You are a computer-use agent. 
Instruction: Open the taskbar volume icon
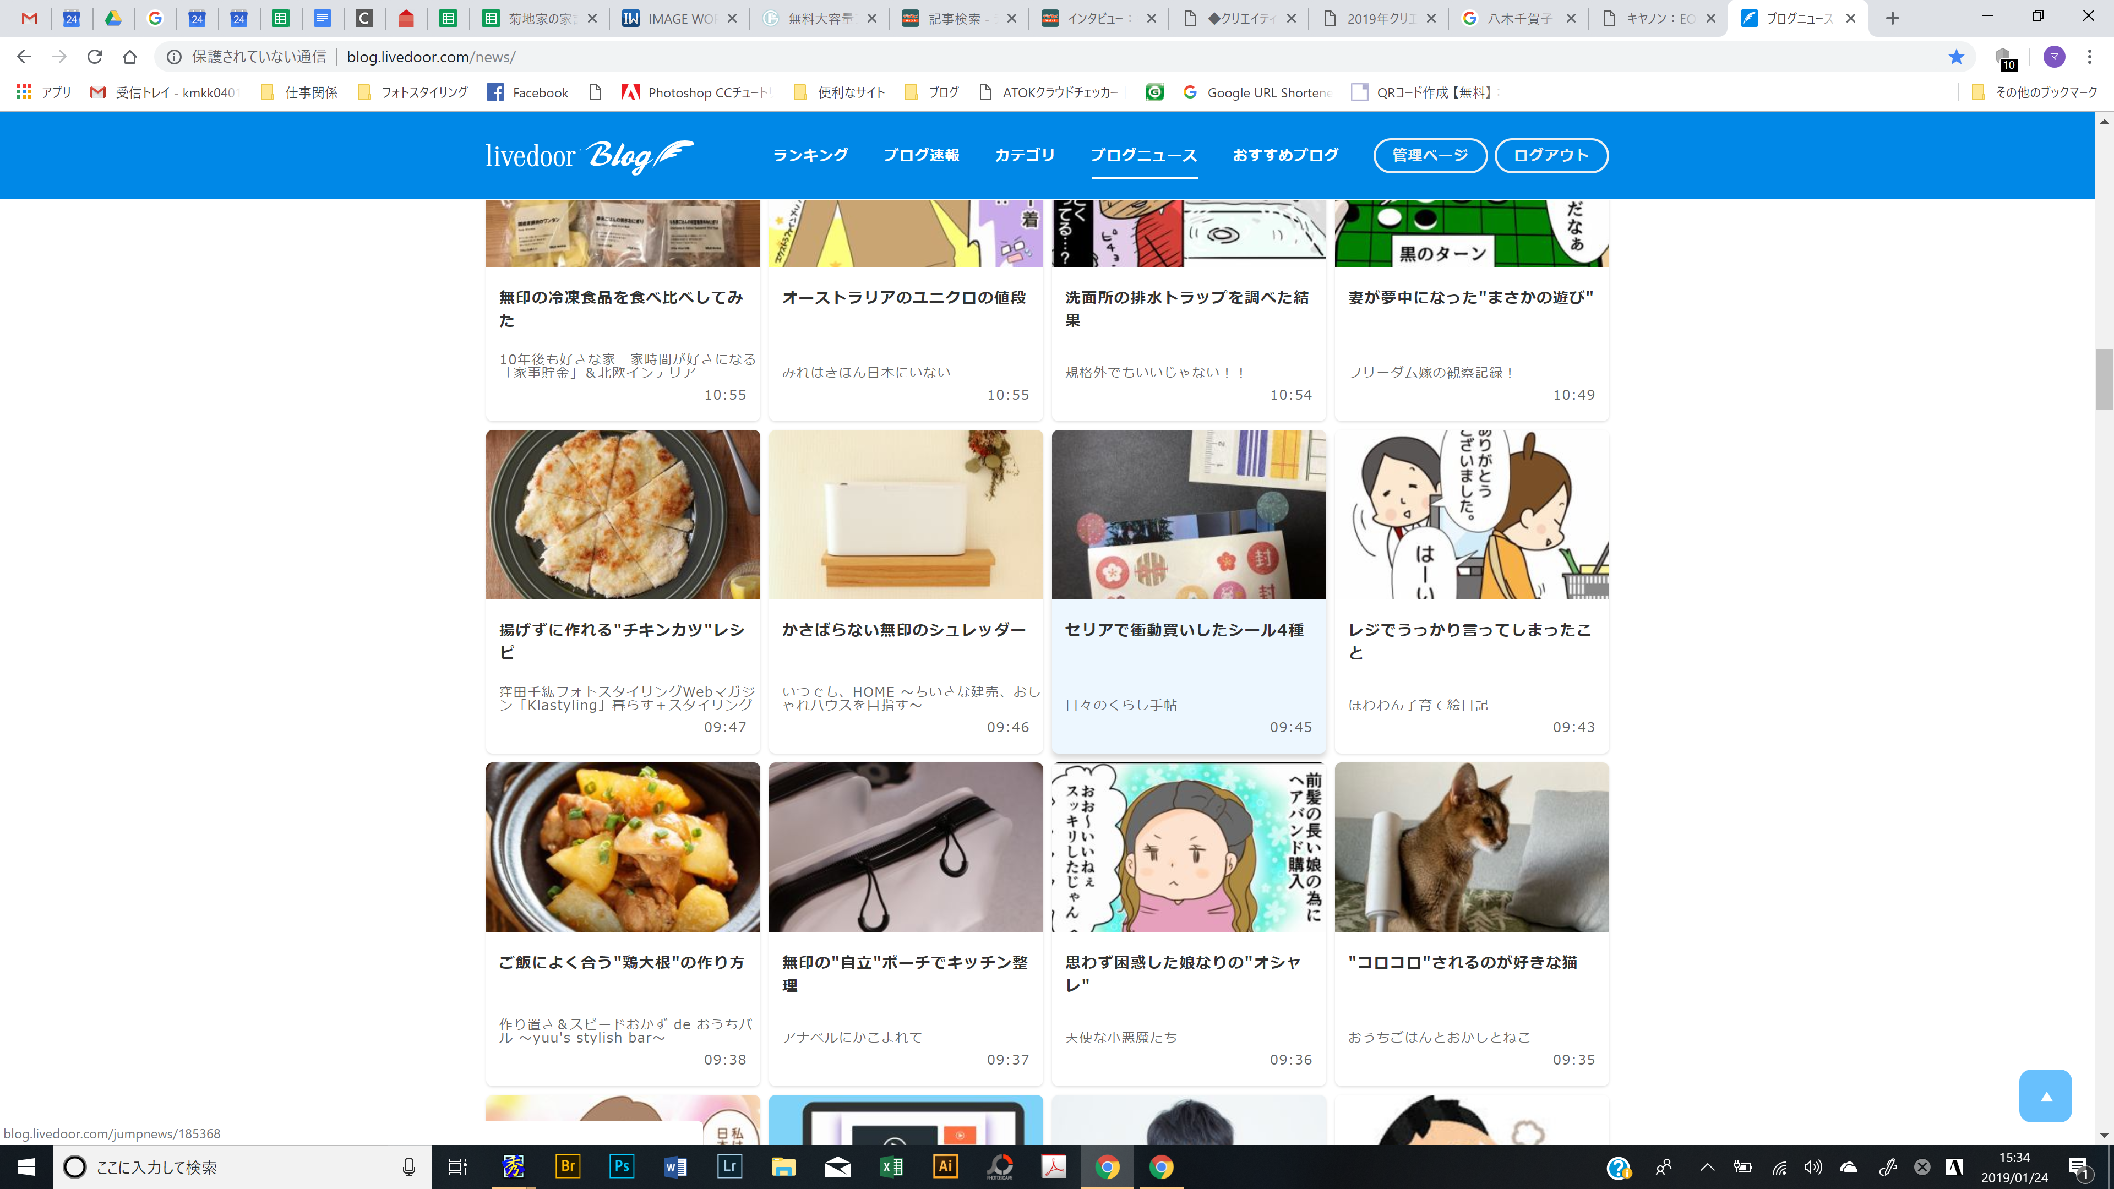(x=1813, y=1167)
